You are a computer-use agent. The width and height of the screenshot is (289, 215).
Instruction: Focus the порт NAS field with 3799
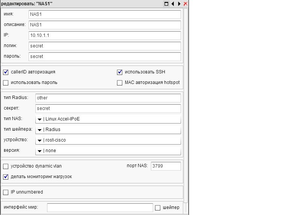[166, 166]
